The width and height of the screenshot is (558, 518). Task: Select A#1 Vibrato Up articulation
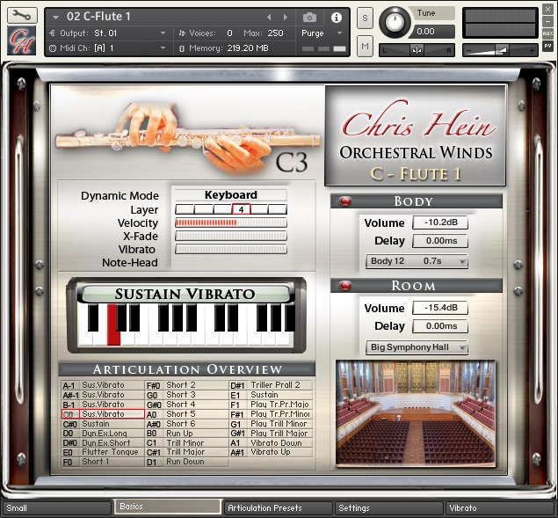point(272,452)
